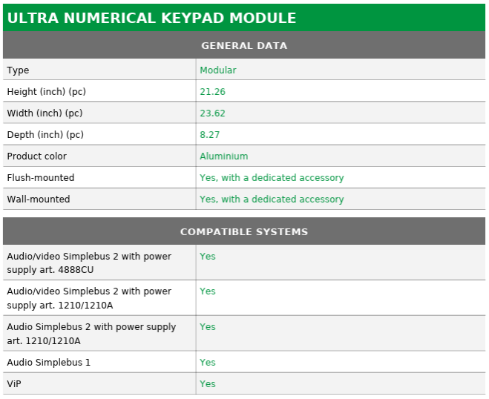Screen dimensions: 489x399
Task: Click the 'Wall-mounted' label
Action: [x=39, y=199]
